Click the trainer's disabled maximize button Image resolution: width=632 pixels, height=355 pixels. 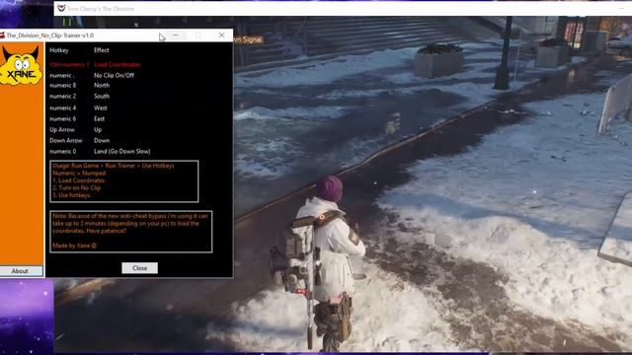198,35
